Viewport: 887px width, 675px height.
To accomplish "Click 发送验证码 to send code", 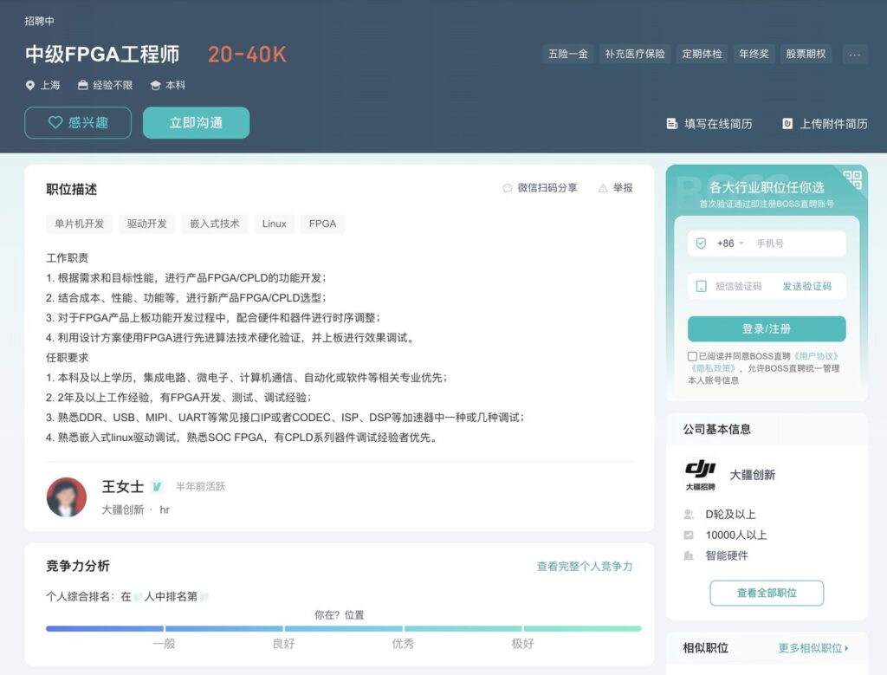I will pos(806,286).
